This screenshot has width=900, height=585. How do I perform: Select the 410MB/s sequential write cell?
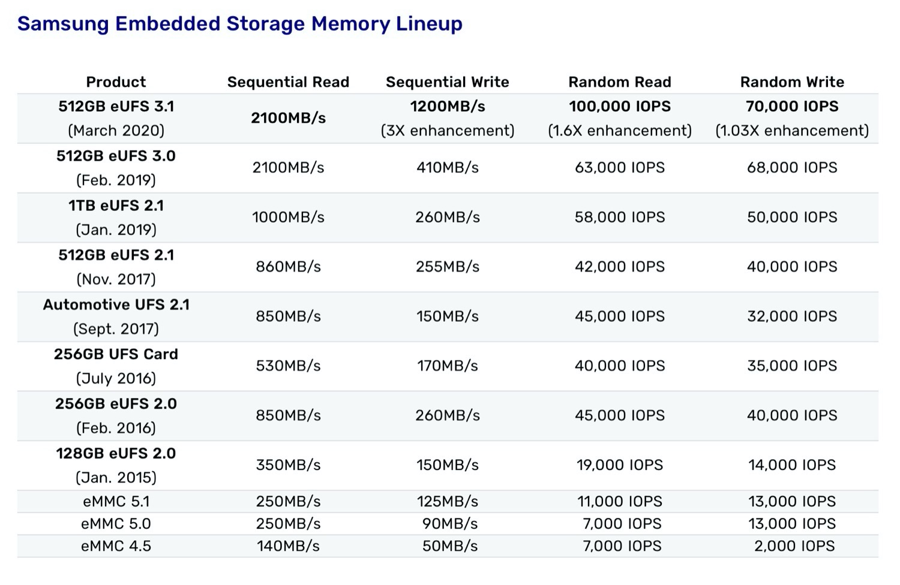[447, 168]
